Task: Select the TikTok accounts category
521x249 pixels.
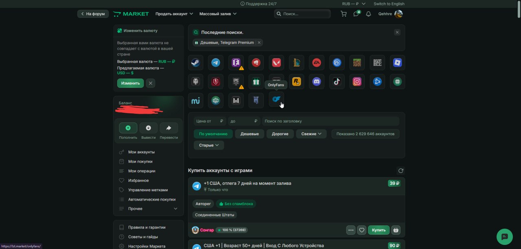Action: pos(337,82)
